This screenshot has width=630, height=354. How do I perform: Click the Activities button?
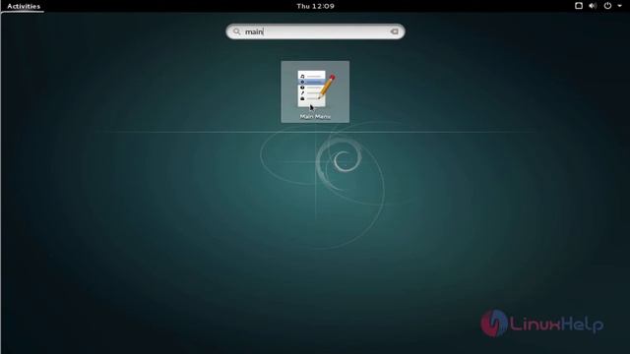click(x=24, y=6)
